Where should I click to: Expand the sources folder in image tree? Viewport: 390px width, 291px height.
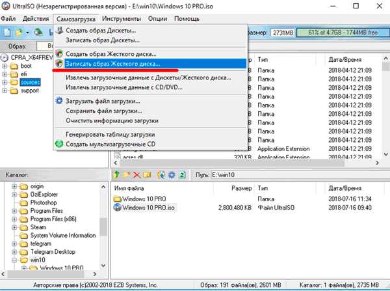click(5, 82)
